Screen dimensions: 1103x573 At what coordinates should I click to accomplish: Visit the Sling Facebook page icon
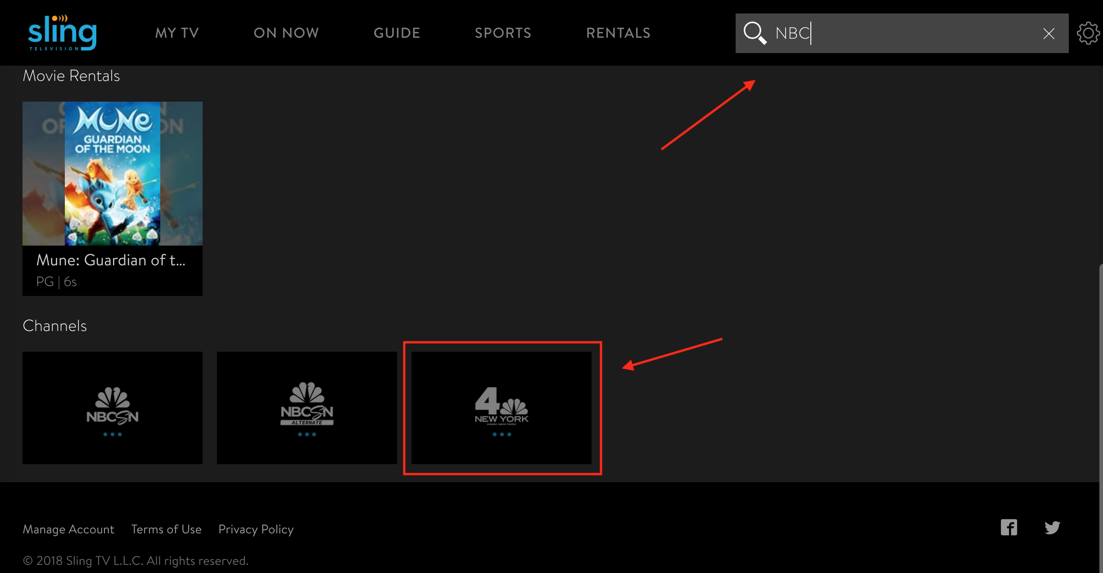point(1009,528)
